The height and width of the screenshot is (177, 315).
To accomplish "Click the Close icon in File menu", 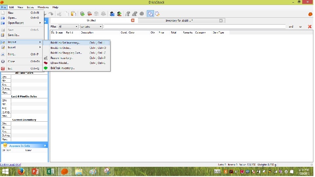I will click(x=3, y=62).
